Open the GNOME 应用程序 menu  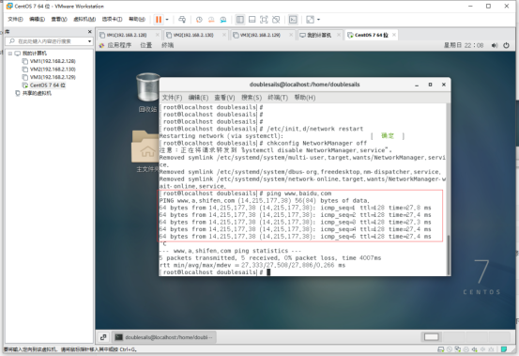pos(115,45)
